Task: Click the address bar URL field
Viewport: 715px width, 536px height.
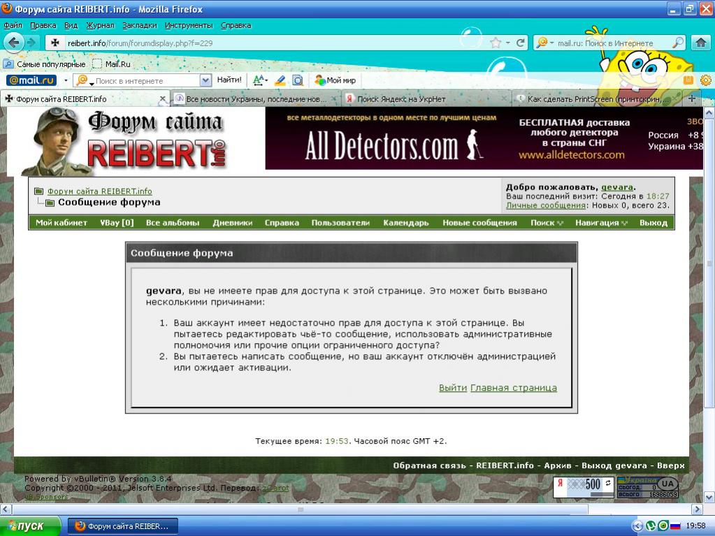Action: point(273,43)
